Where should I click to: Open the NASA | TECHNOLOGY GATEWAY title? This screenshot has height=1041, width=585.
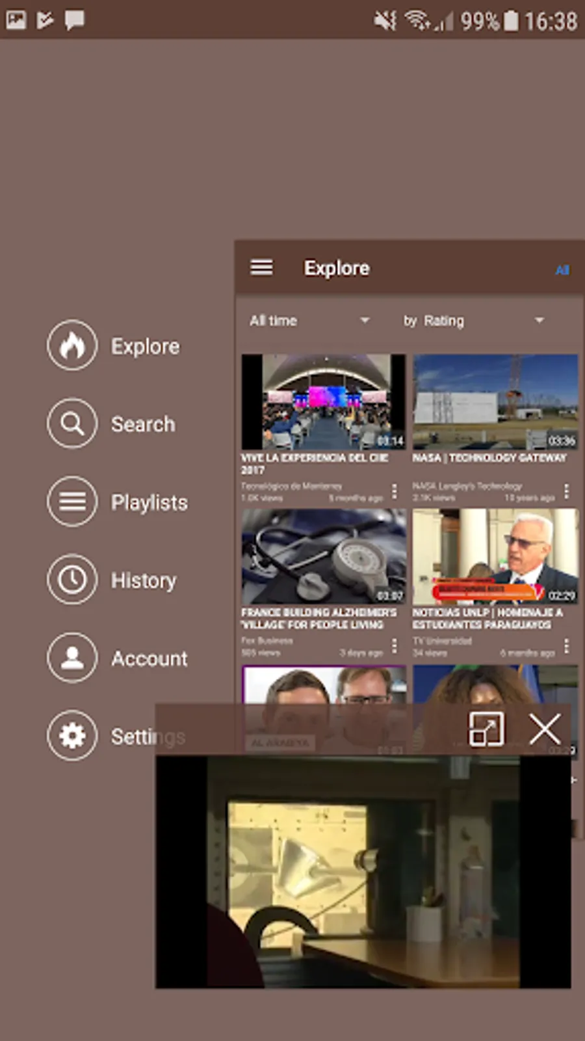tap(489, 458)
